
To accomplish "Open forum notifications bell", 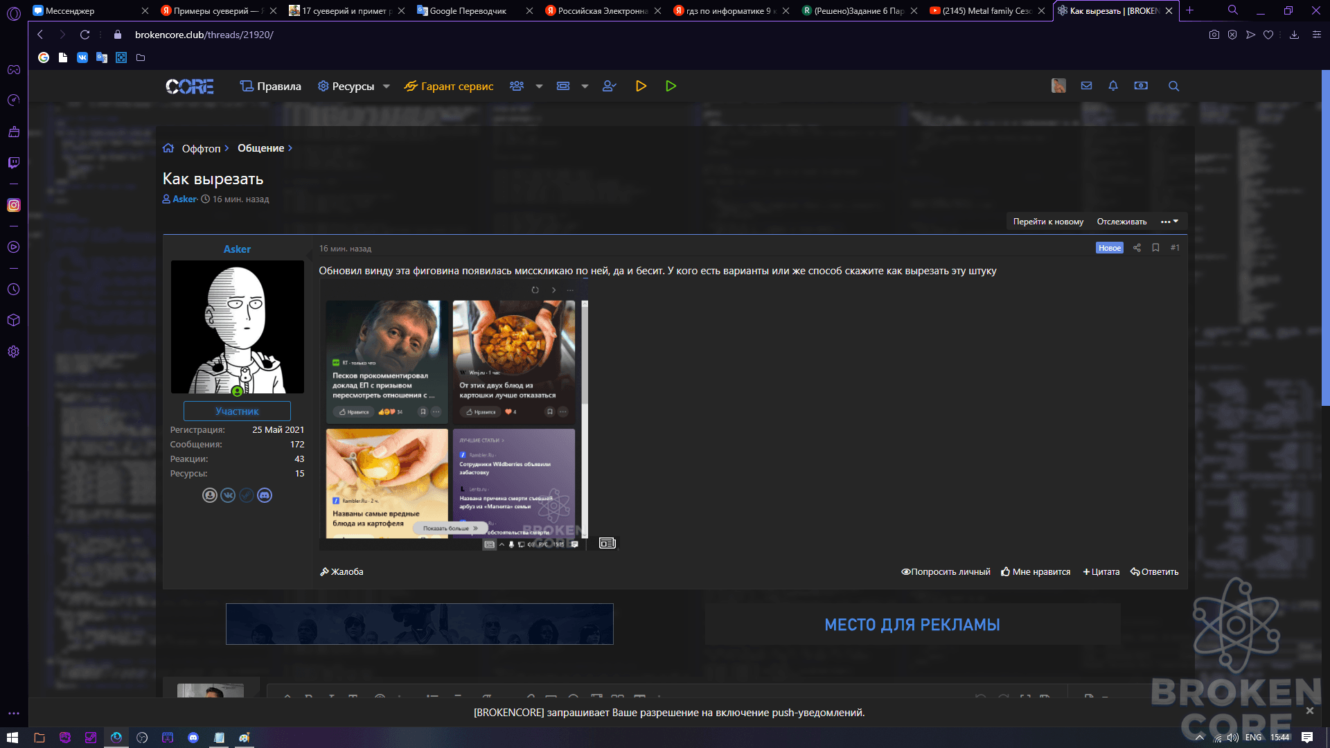I will [x=1113, y=86].
